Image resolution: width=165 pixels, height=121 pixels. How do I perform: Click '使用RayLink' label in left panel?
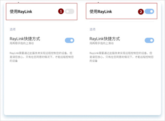coord(21,12)
